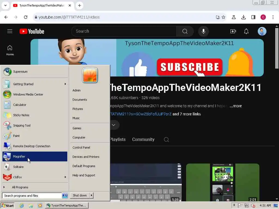Switch to channel Community tab
The height and width of the screenshot is (209, 279).
pyautogui.click(x=143, y=140)
